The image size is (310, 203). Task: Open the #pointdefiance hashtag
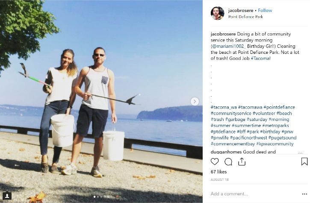click(x=279, y=107)
